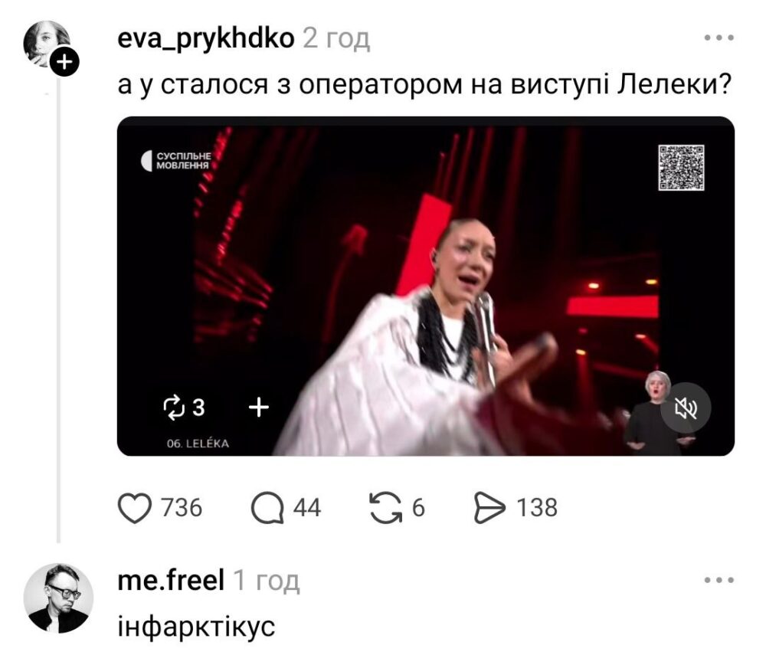Screen dimensions: 766x668
Task: Open more options for me.freel's reply
Action: (x=719, y=580)
